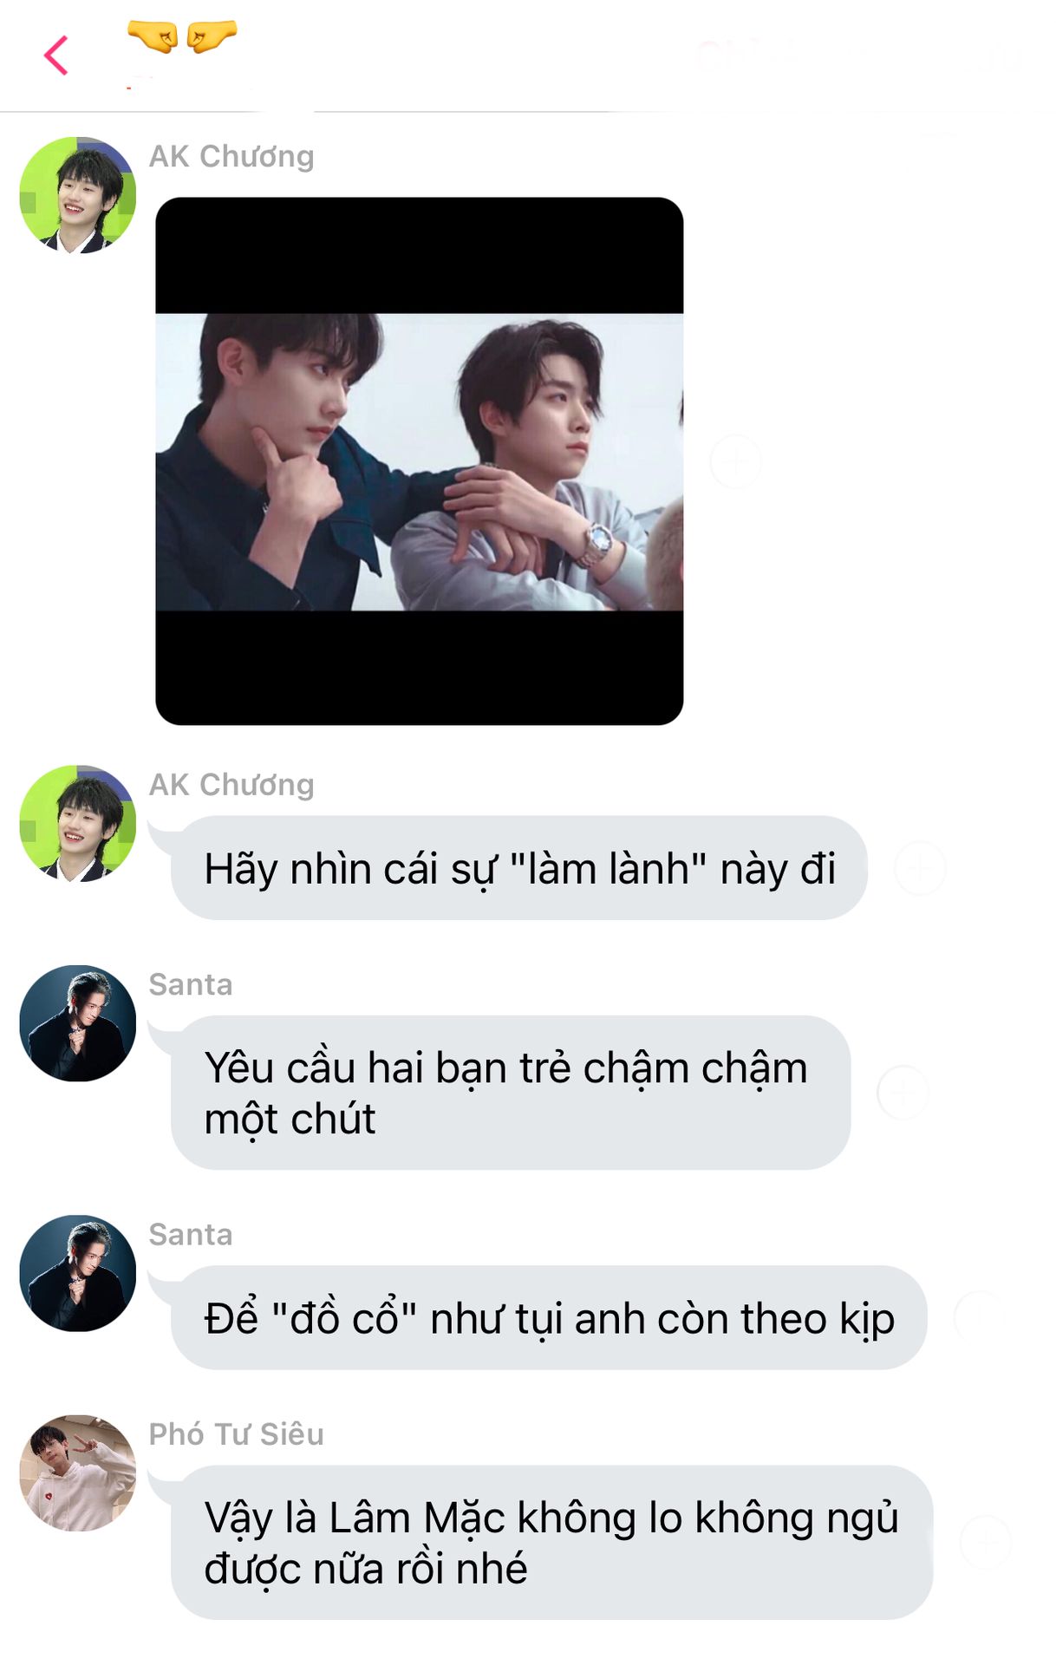This screenshot has width=1056, height=1665.
Task: Select the "Để đồ cổ như tụi anh" bubble
Action: 549,1318
